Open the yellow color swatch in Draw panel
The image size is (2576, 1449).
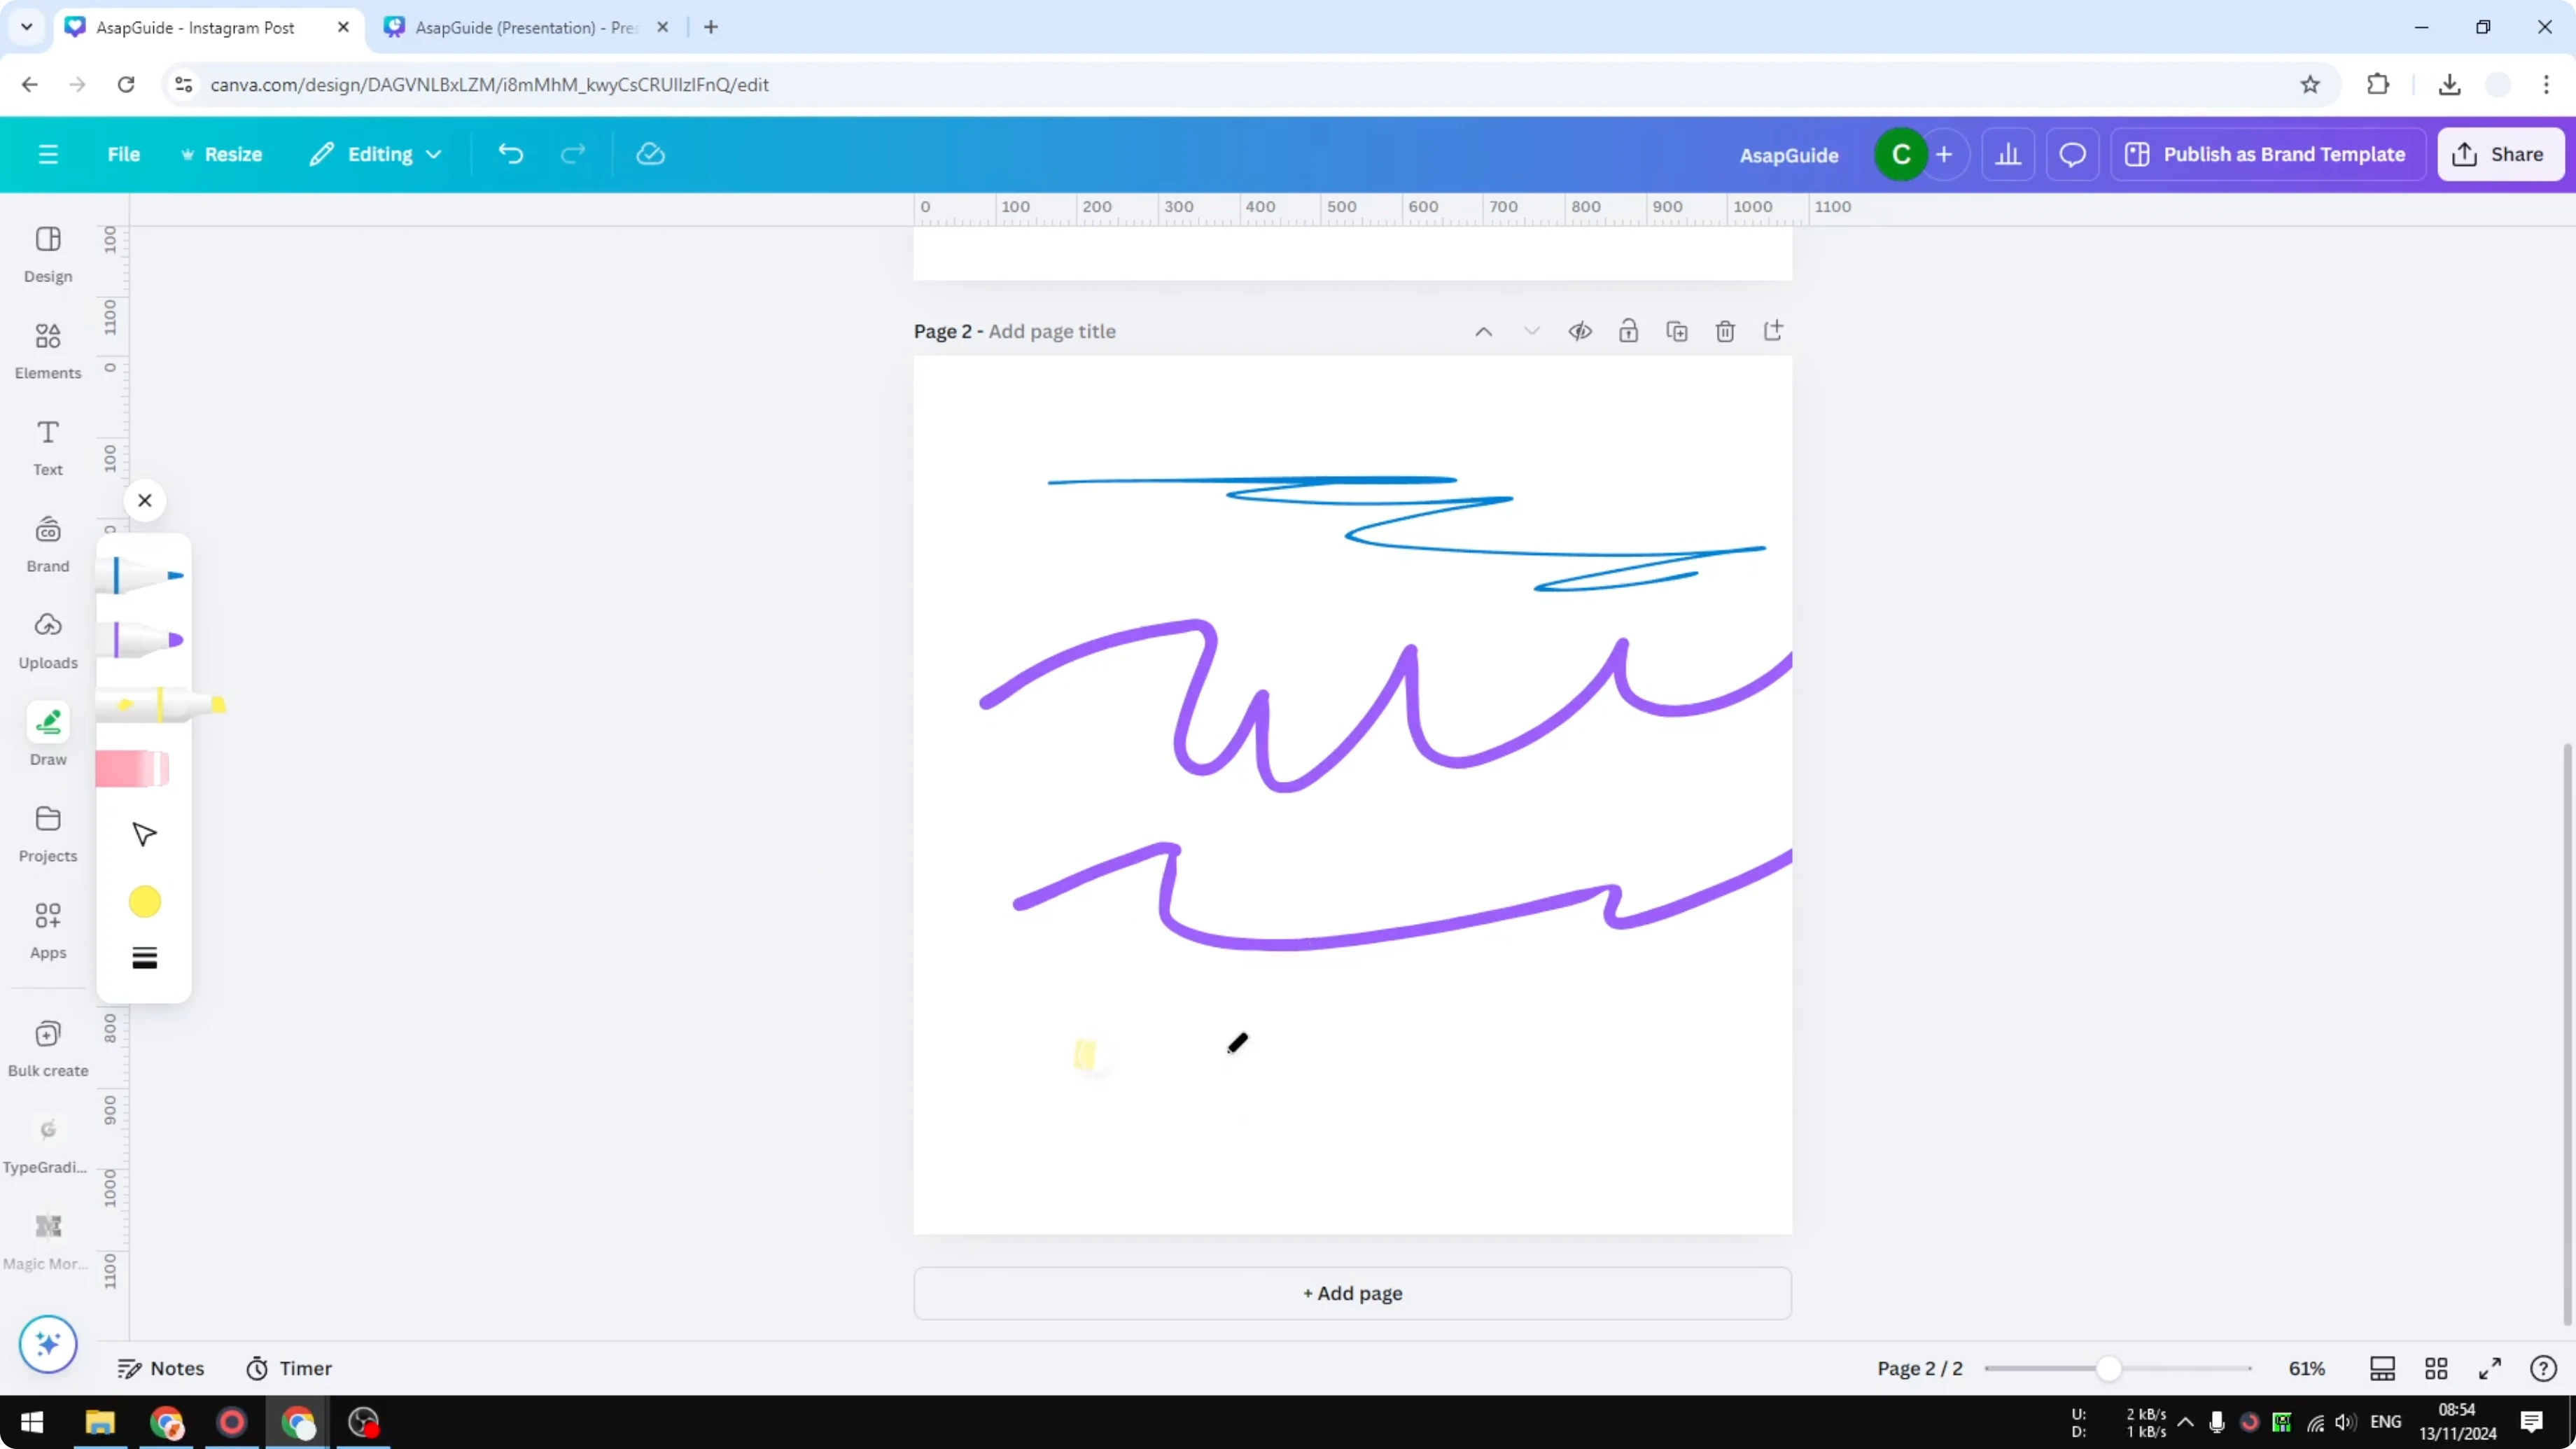[144, 901]
